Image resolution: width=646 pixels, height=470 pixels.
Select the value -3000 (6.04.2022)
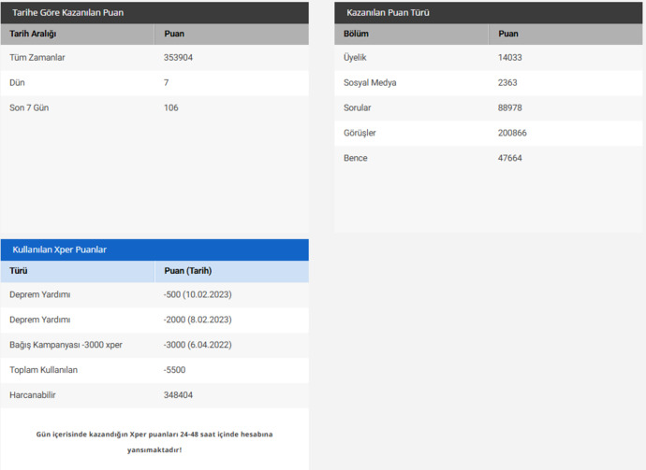pyautogui.click(x=198, y=345)
